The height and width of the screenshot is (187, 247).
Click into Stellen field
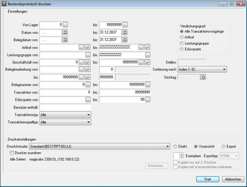(192, 62)
